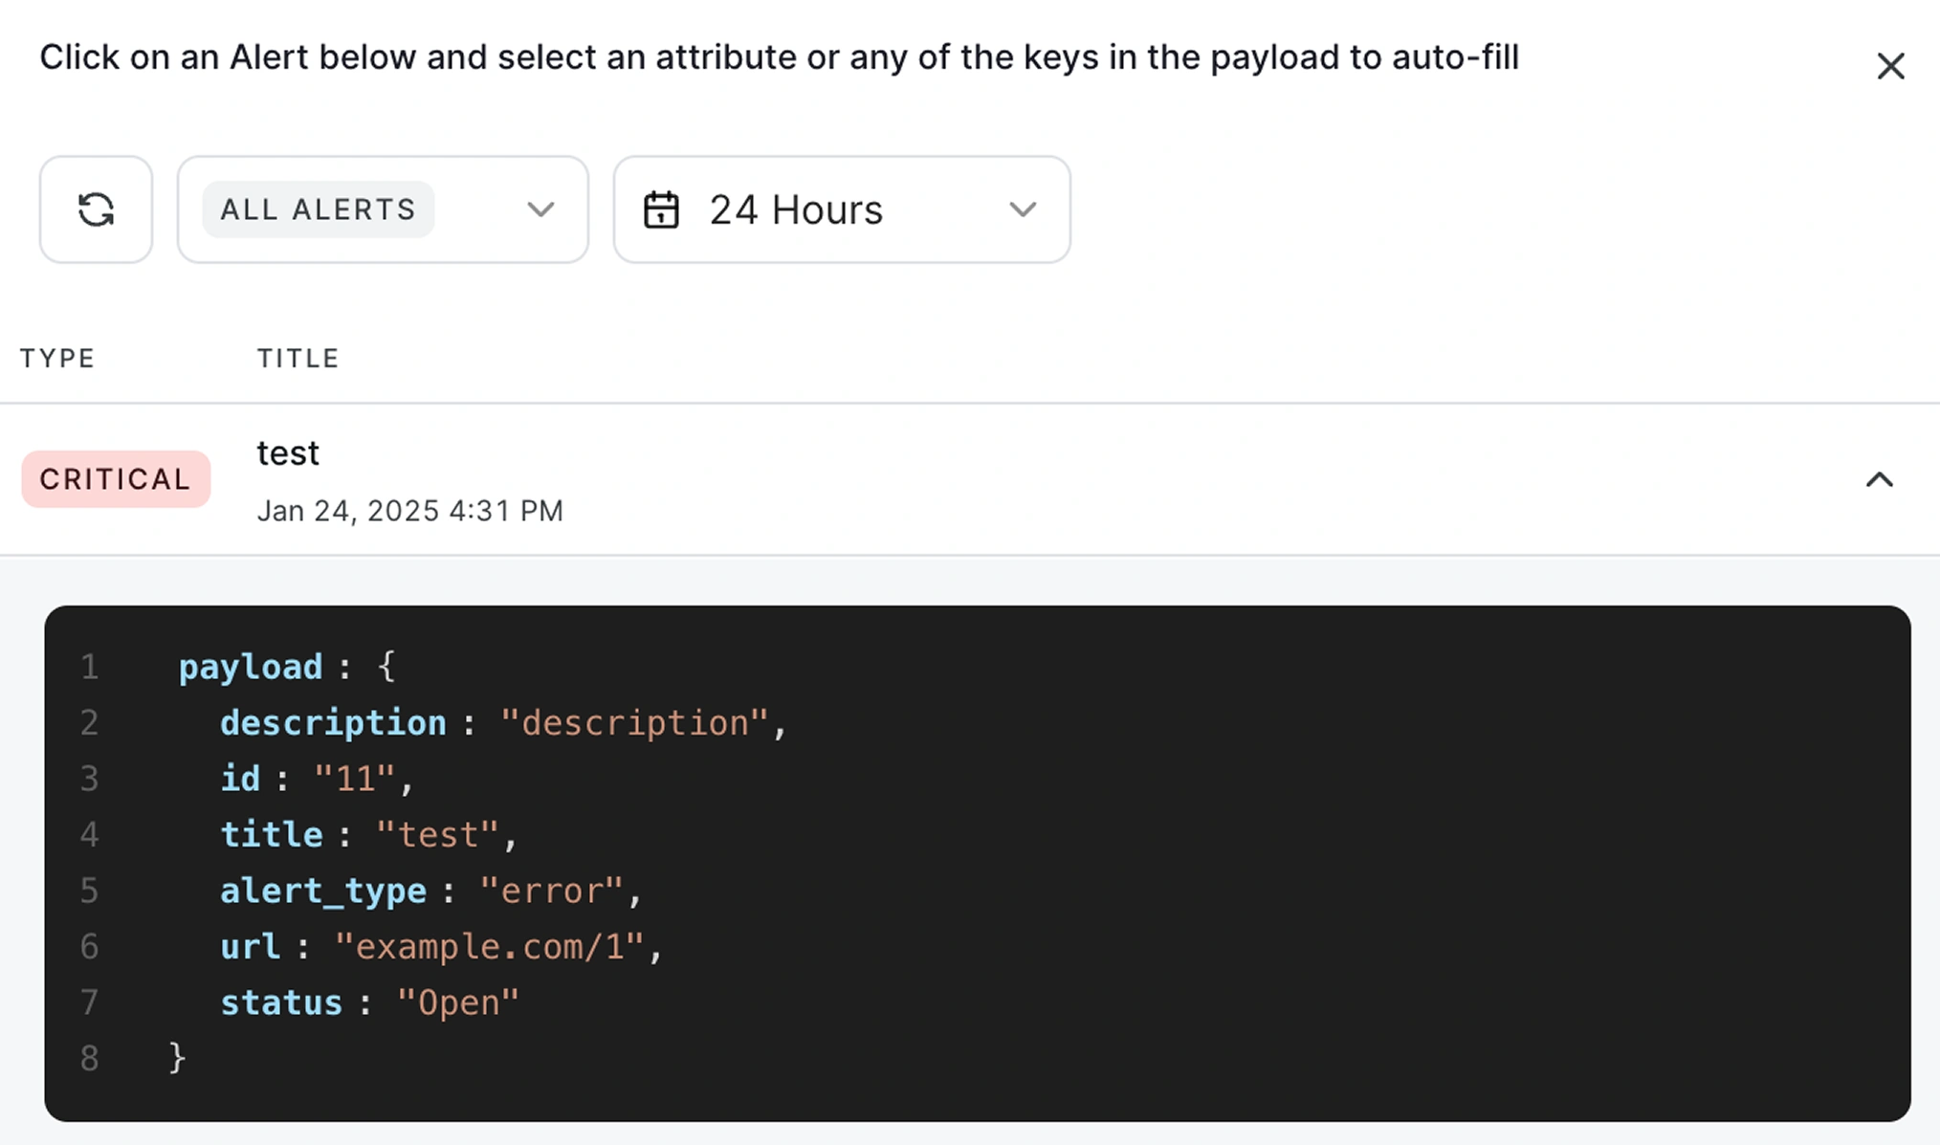
Task: Select the description key in payload
Action: 333,723
